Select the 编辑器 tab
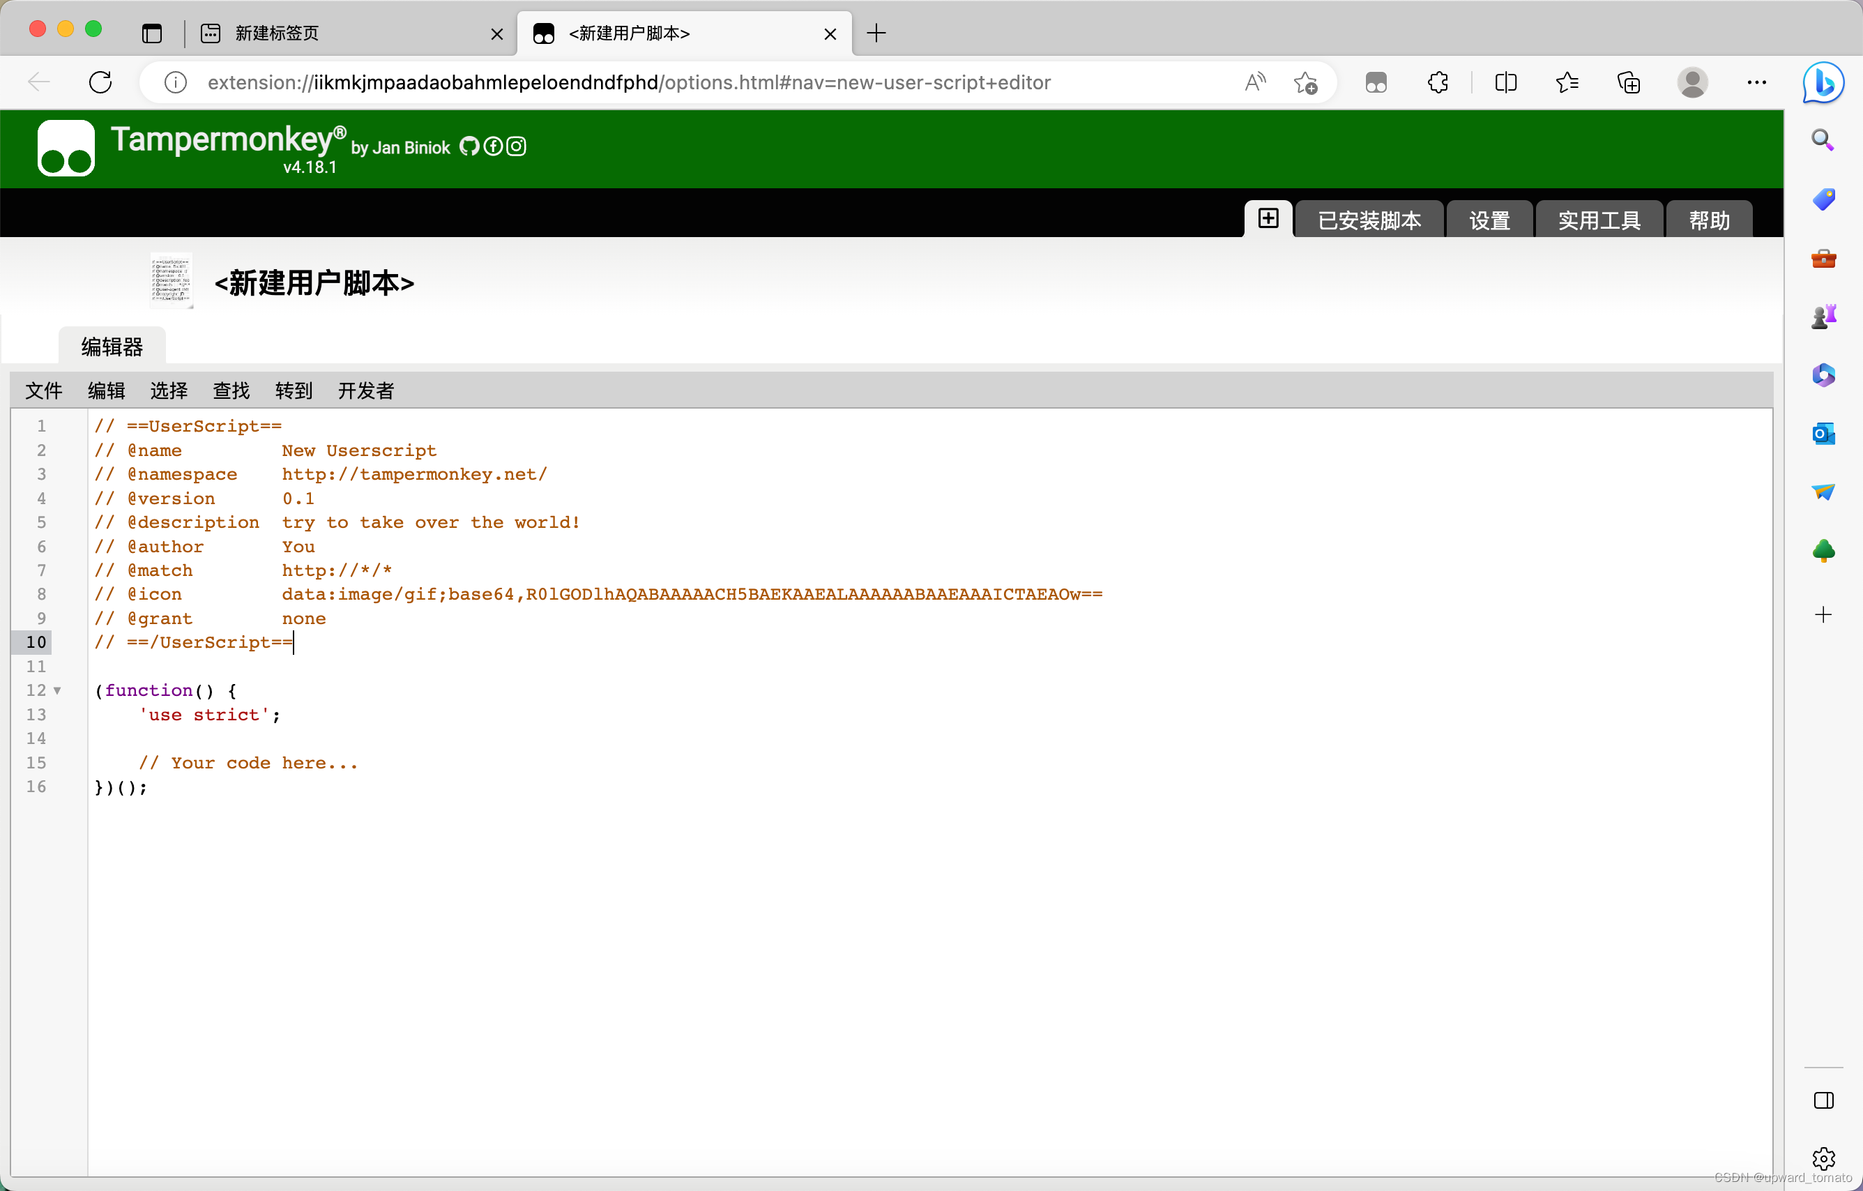The height and width of the screenshot is (1191, 1863). coord(112,347)
